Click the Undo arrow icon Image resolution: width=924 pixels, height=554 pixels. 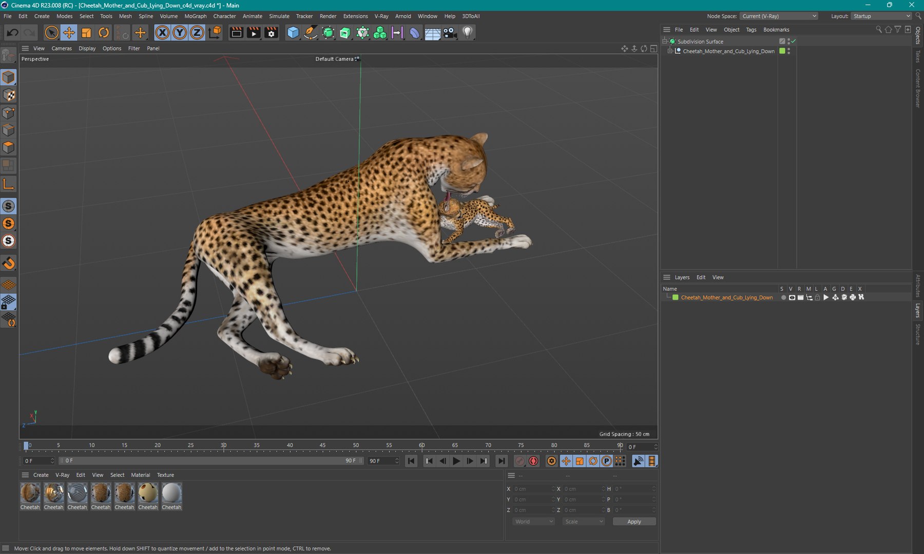click(12, 33)
